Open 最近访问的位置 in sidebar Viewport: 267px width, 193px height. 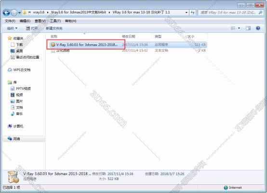(x=27, y=57)
